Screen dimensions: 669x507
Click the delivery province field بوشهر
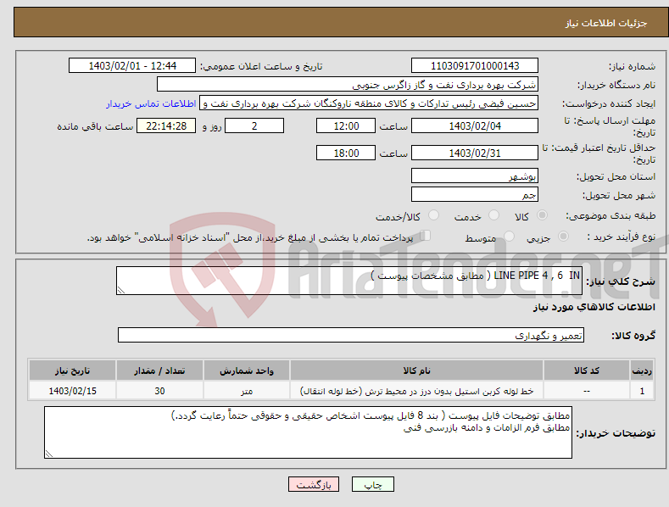click(x=475, y=175)
